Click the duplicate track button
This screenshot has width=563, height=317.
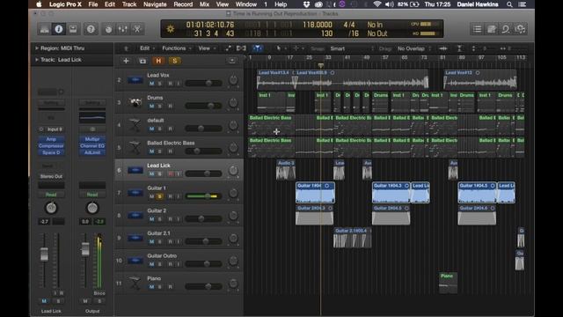(x=143, y=61)
